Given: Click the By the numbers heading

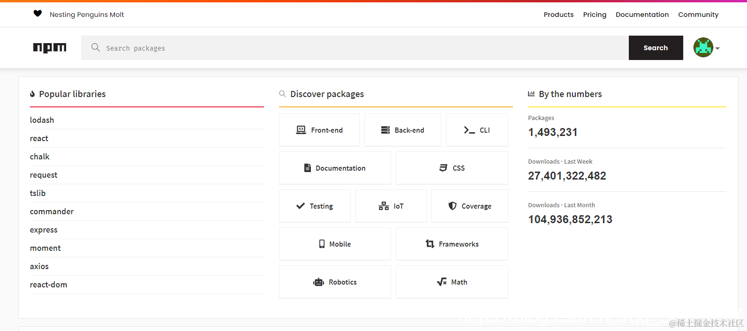Looking at the screenshot, I should pos(570,94).
